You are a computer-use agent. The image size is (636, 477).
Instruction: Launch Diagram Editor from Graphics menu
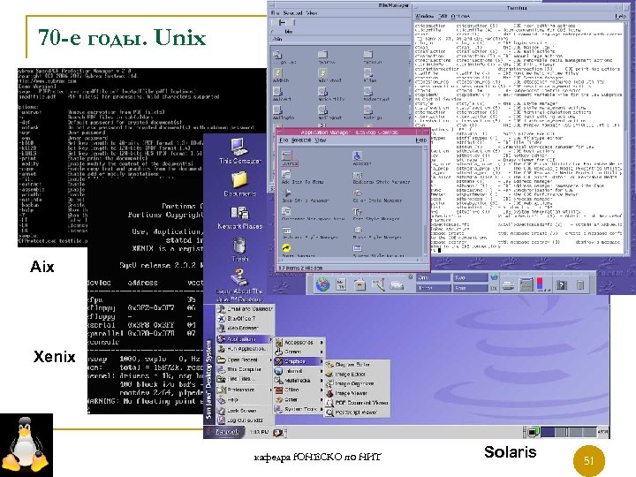point(357,364)
